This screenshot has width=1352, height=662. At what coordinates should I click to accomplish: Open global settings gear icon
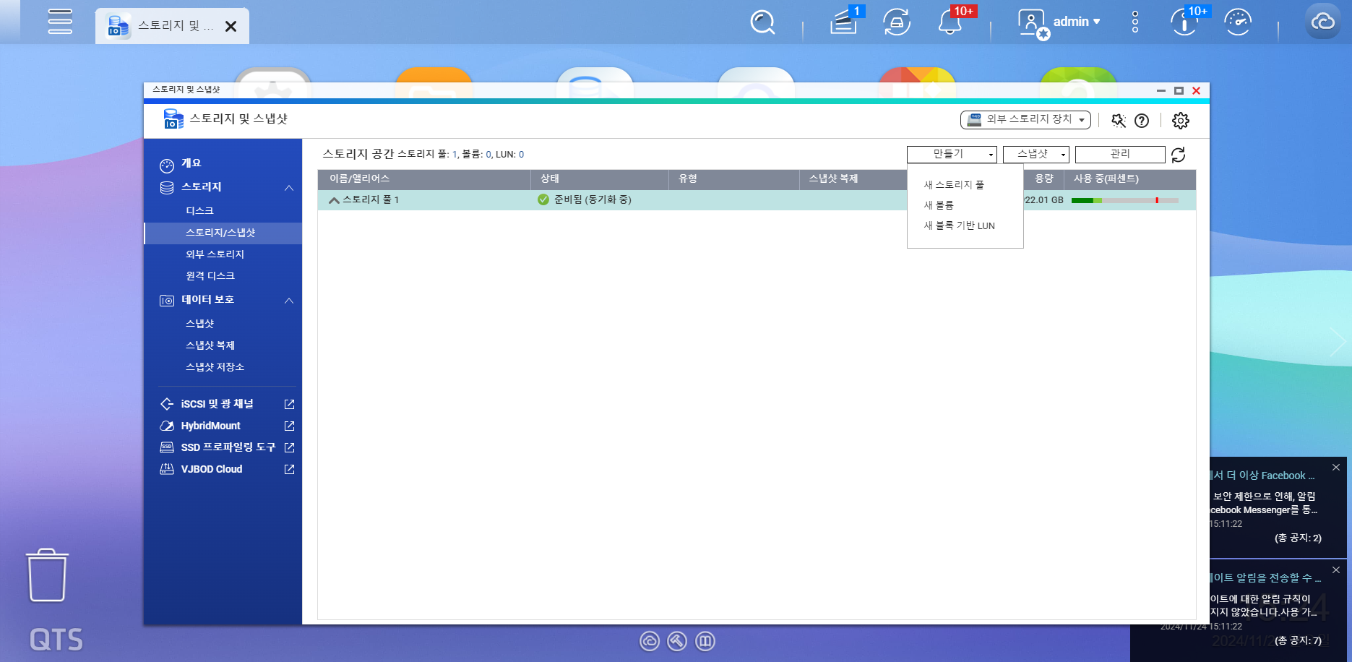[x=1181, y=121]
